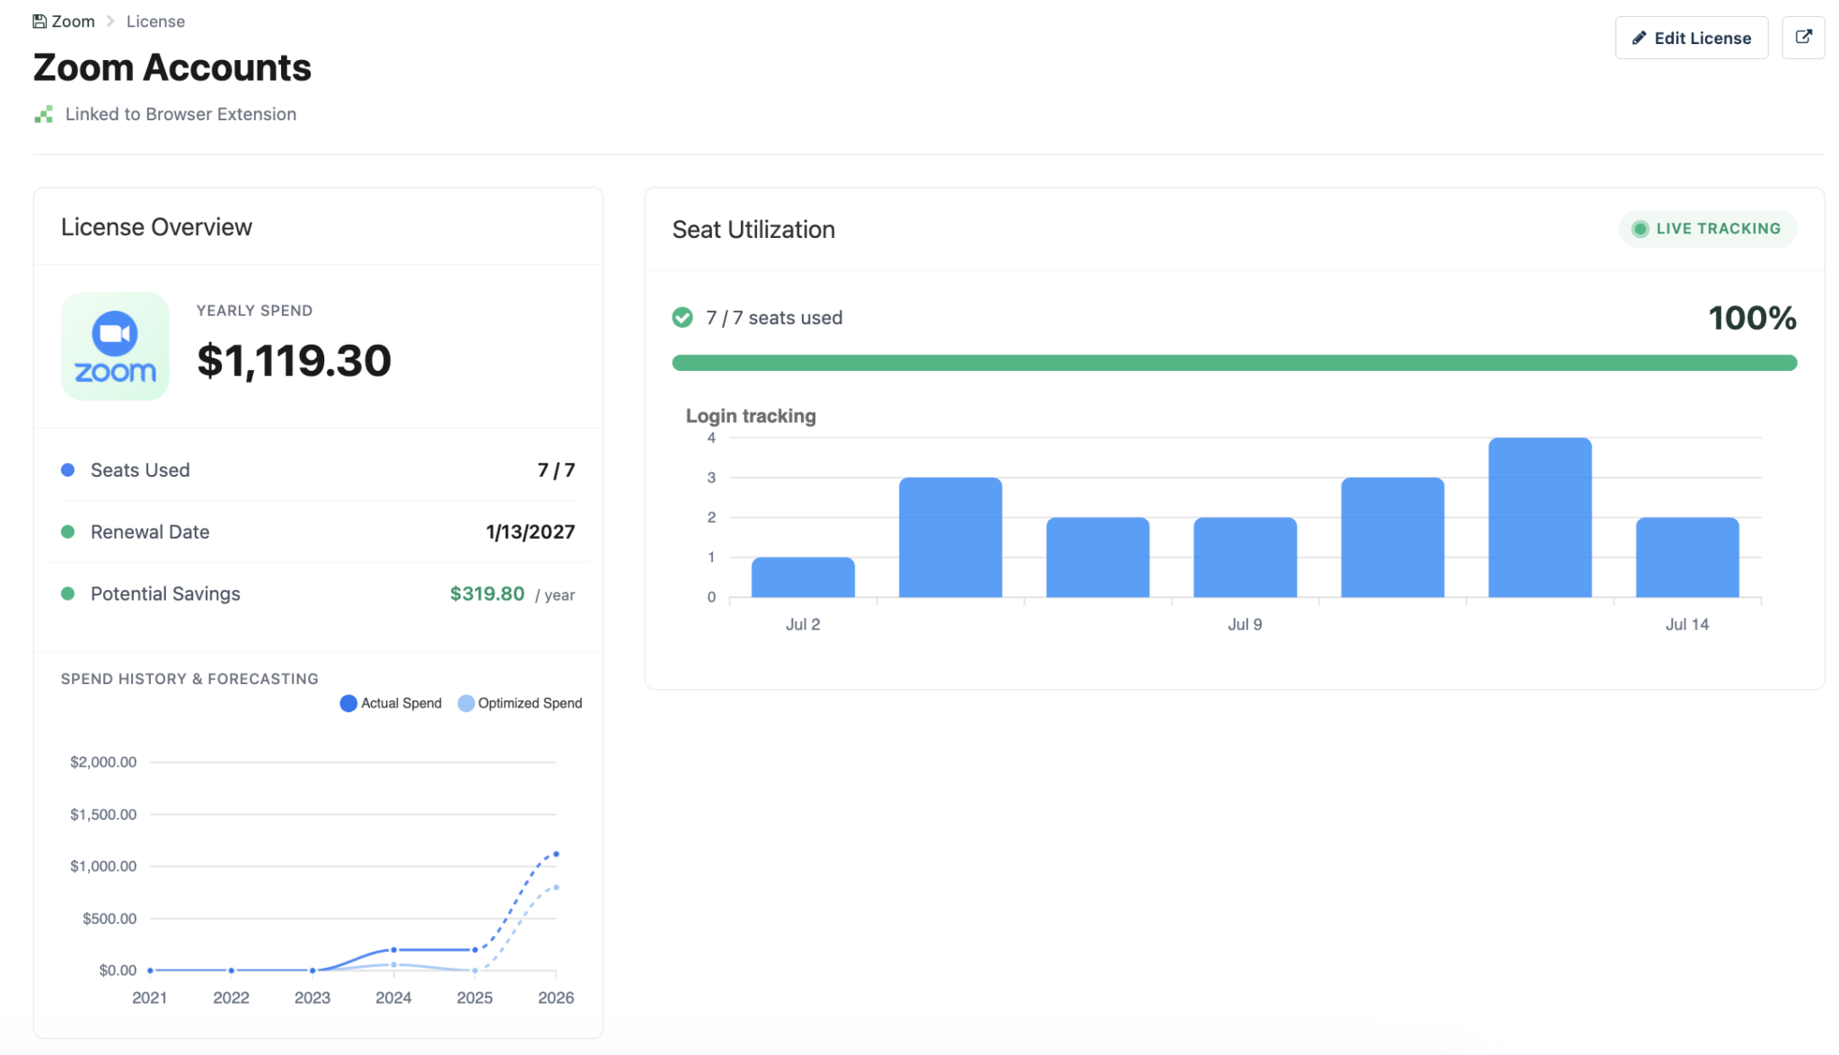
Task: Click the Edit License button
Action: tap(1691, 38)
